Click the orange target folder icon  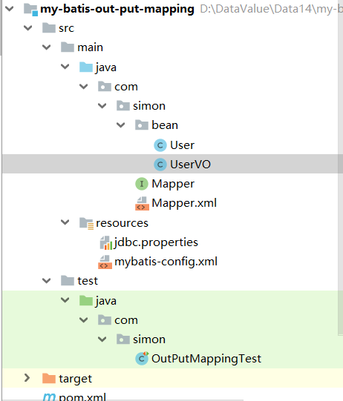pyautogui.click(x=49, y=378)
